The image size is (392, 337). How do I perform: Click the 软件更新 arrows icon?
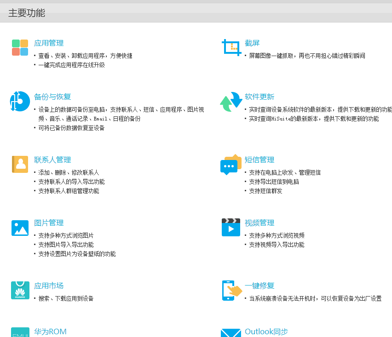click(231, 102)
